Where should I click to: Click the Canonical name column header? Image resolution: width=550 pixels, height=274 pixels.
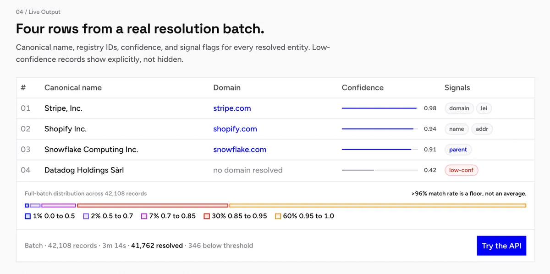73,87
